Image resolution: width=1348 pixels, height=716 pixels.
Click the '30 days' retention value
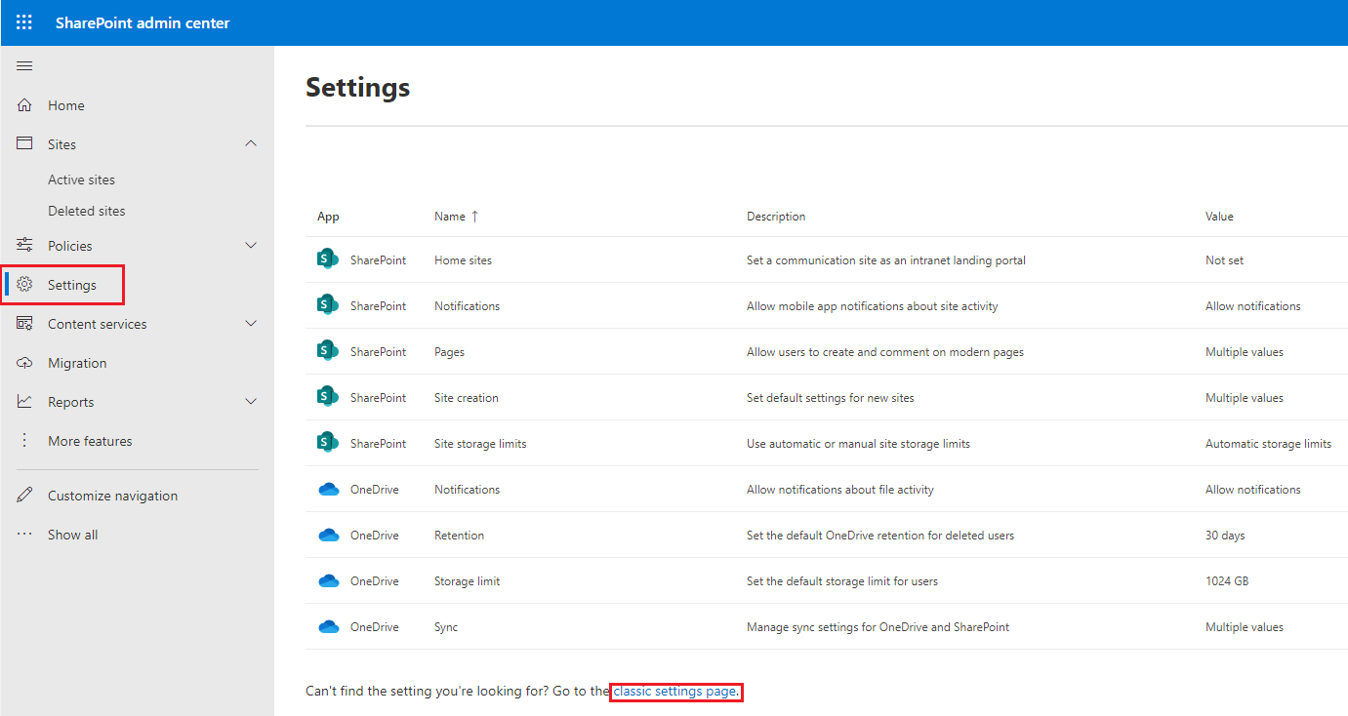pyautogui.click(x=1225, y=536)
